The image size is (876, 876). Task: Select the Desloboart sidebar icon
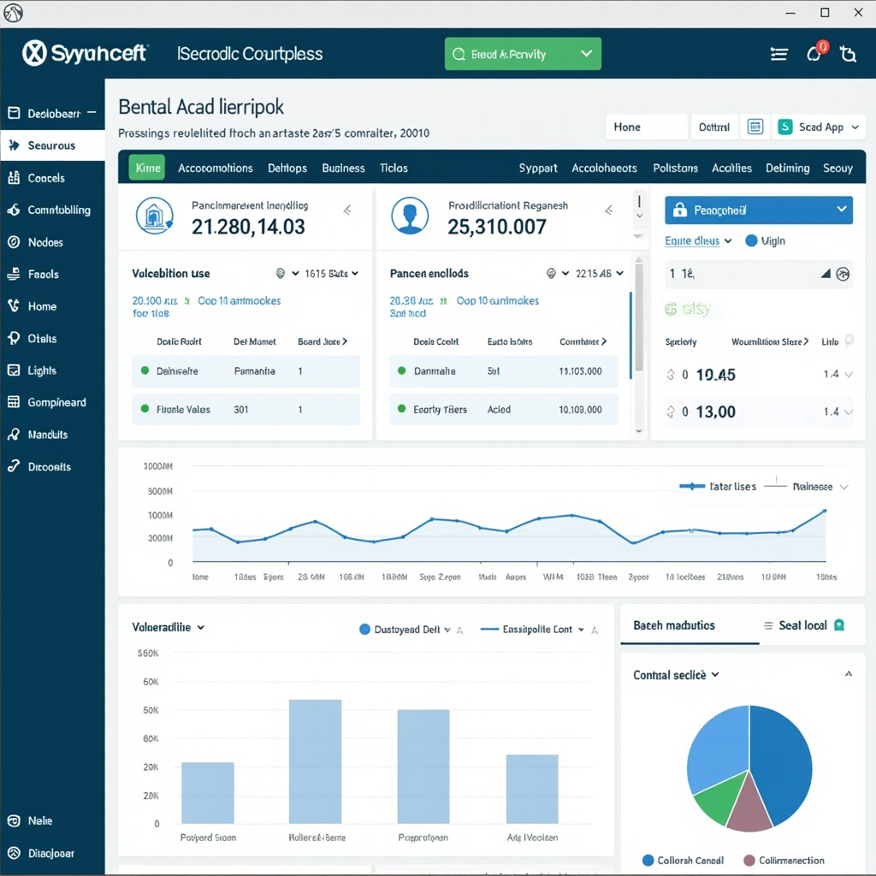coord(15,112)
